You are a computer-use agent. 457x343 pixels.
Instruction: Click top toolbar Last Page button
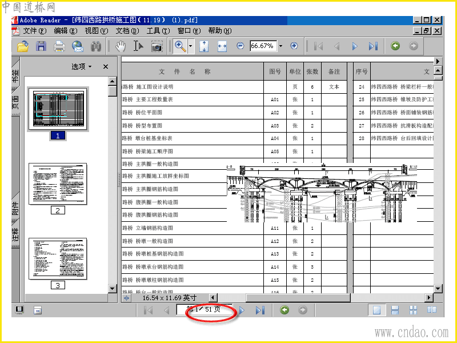click(374, 46)
